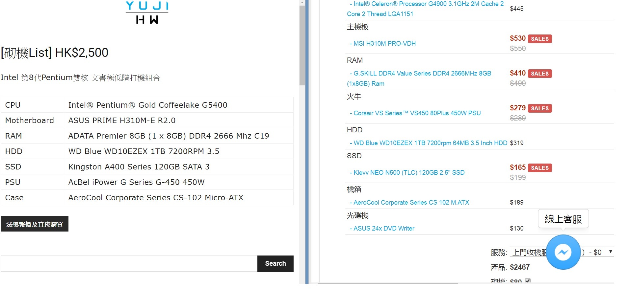Click the SALES badge beside $410
628x289 pixels.
click(x=540, y=74)
